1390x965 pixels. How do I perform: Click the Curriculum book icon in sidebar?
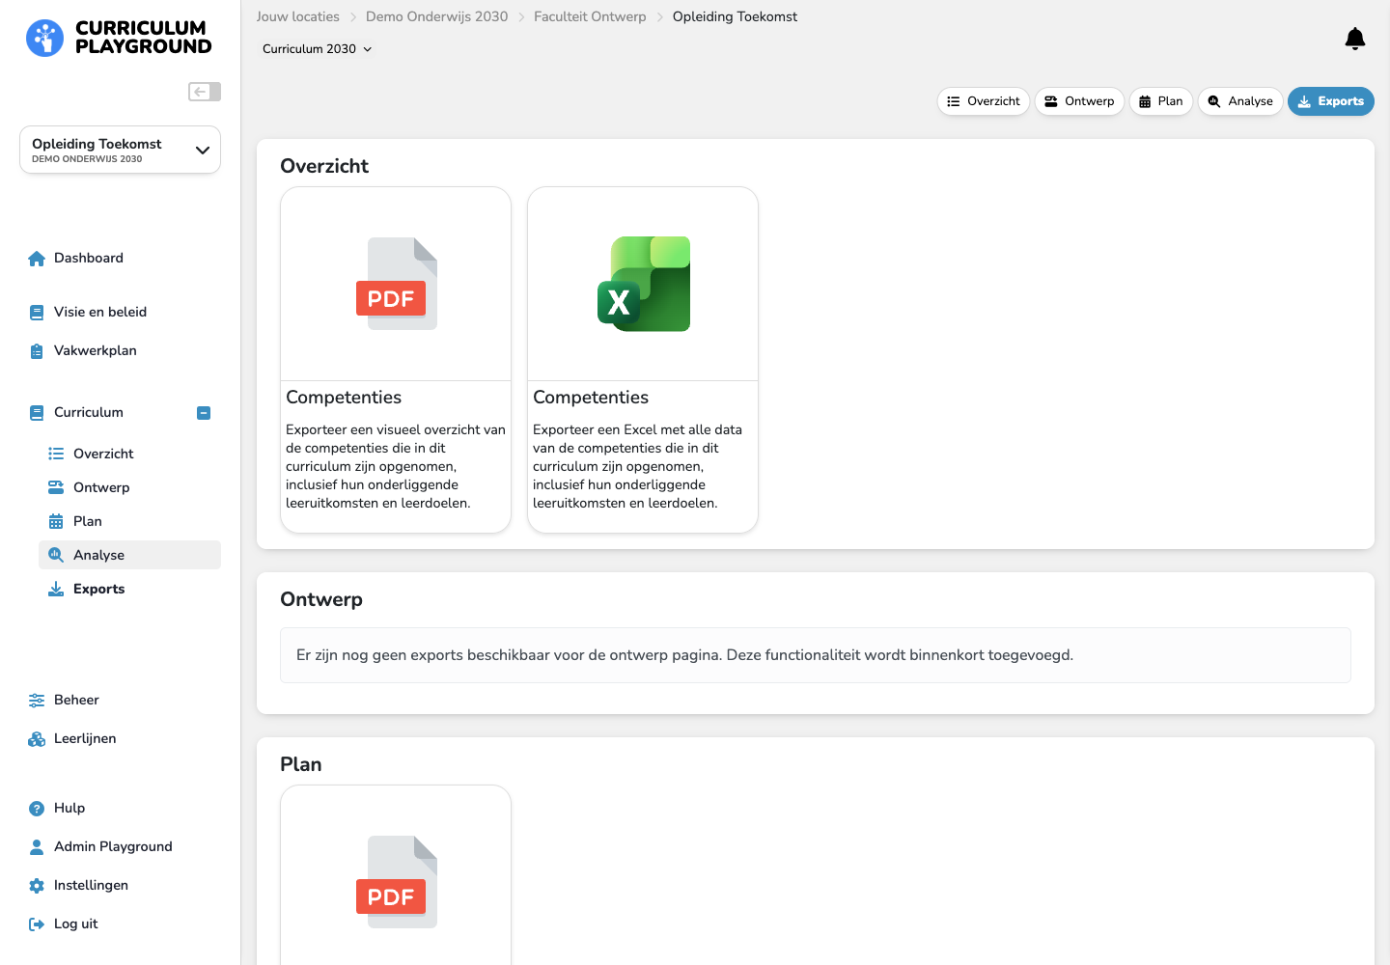click(x=37, y=413)
